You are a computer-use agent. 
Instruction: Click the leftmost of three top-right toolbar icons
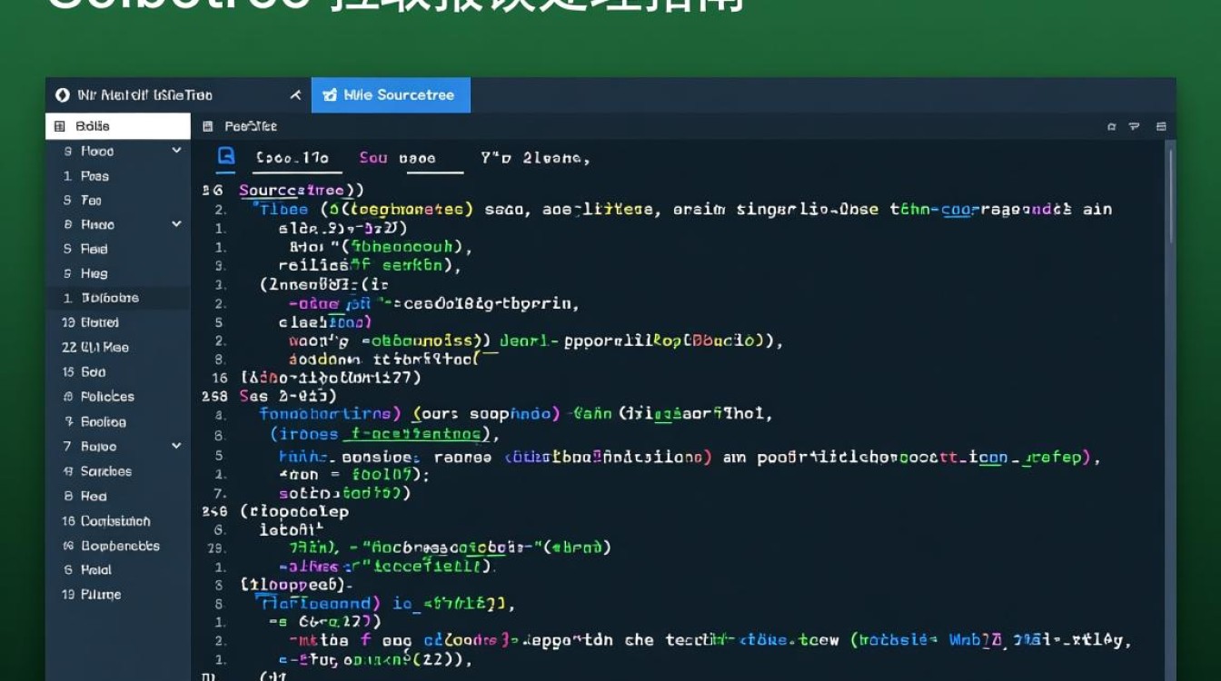pyautogui.click(x=1111, y=126)
